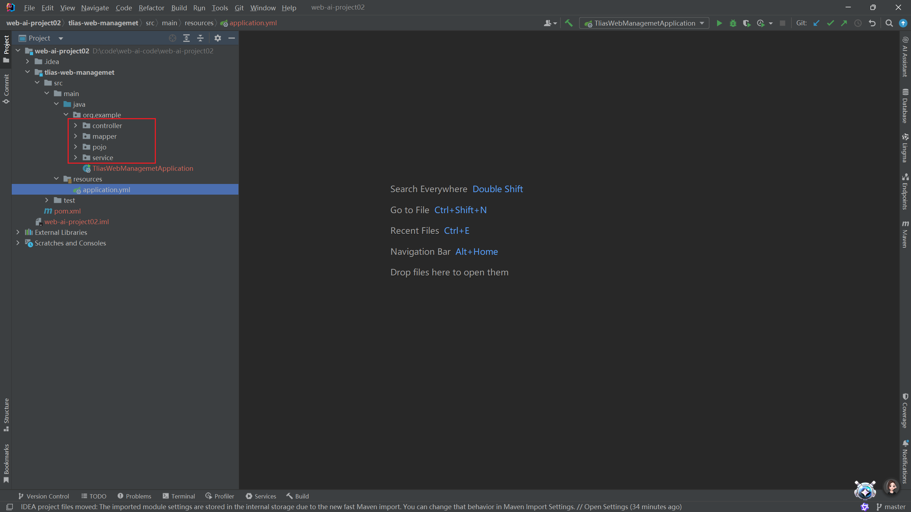911x512 pixels.
Task: Toggle the Database tool window
Action: (x=905, y=106)
